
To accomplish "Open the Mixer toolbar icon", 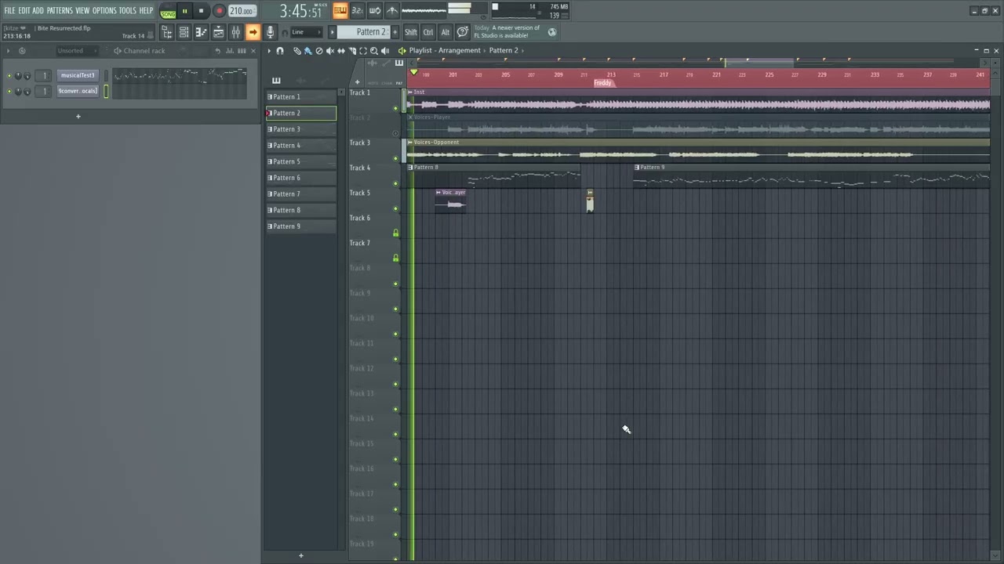I will tap(235, 32).
